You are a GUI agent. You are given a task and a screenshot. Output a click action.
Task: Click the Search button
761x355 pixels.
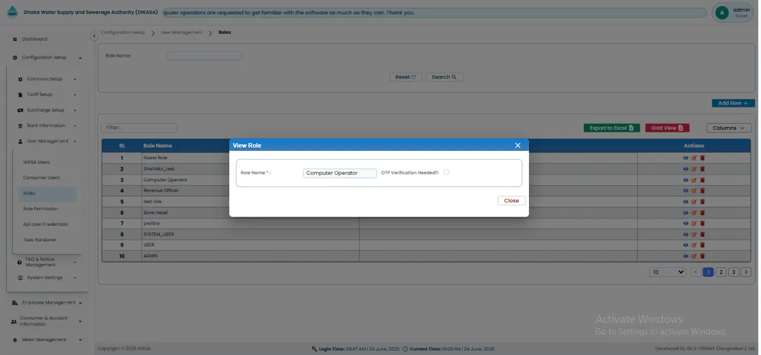click(444, 77)
